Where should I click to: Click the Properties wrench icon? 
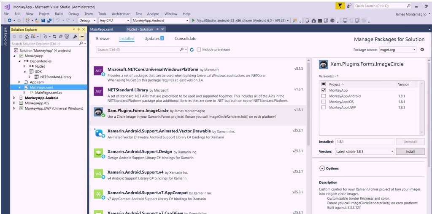[x=75, y=37]
